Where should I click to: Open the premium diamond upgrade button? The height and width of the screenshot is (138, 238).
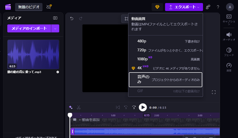tap(157, 7)
